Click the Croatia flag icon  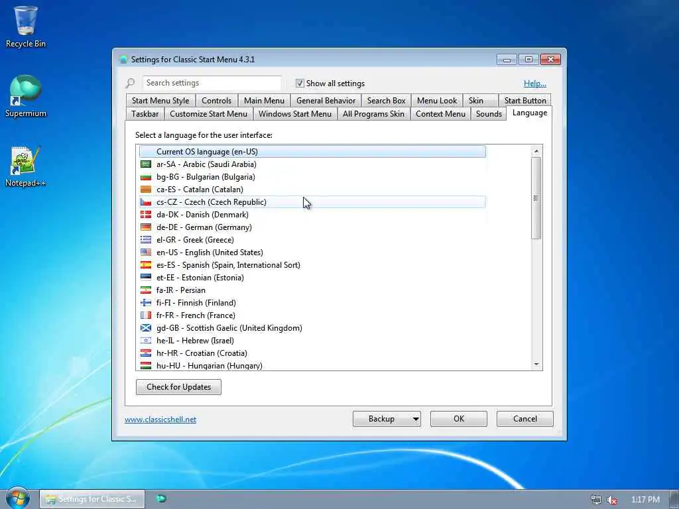click(146, 353)
